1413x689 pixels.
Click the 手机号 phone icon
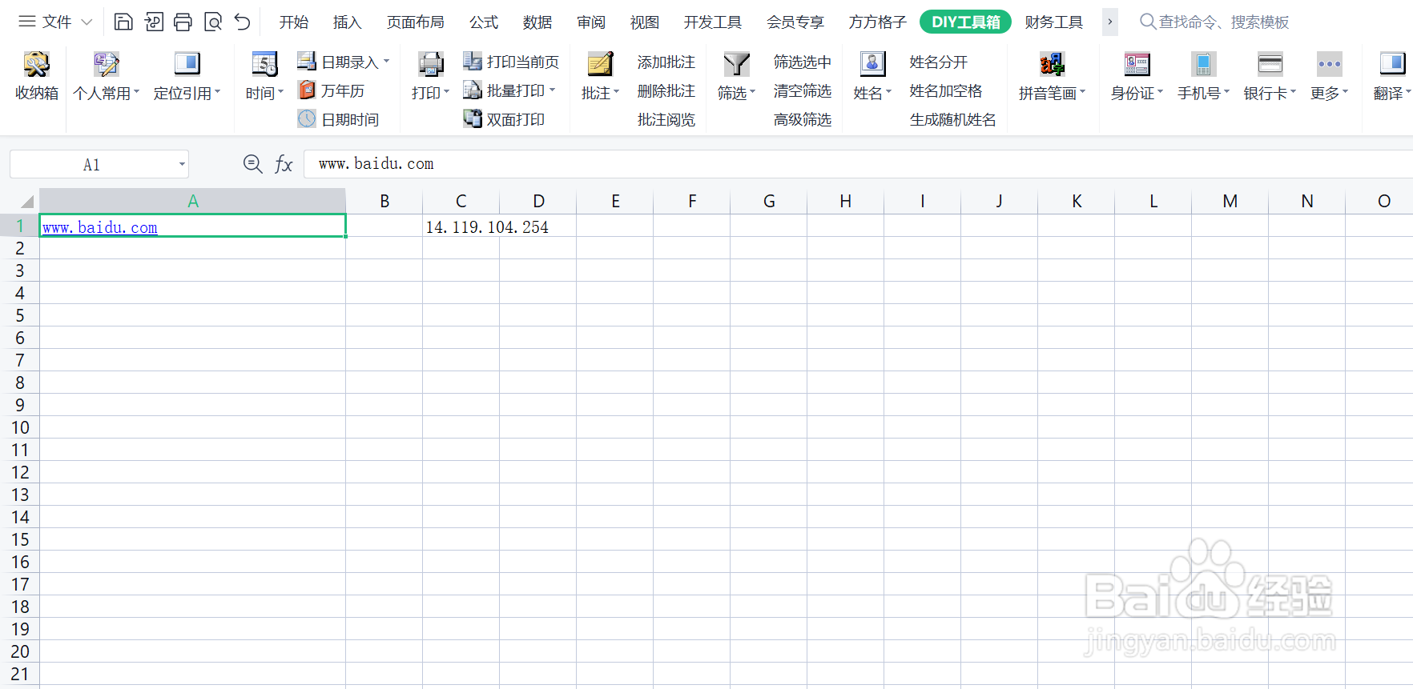[x=1203, y=64]
